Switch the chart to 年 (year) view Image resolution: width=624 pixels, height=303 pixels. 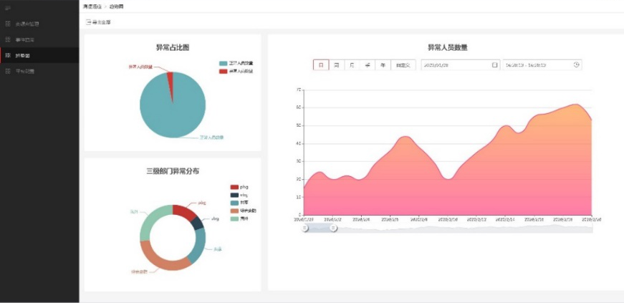tap(383, 65)
